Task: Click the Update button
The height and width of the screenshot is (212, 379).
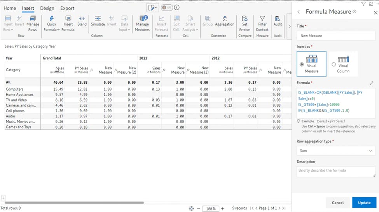Action: point(364,202)
